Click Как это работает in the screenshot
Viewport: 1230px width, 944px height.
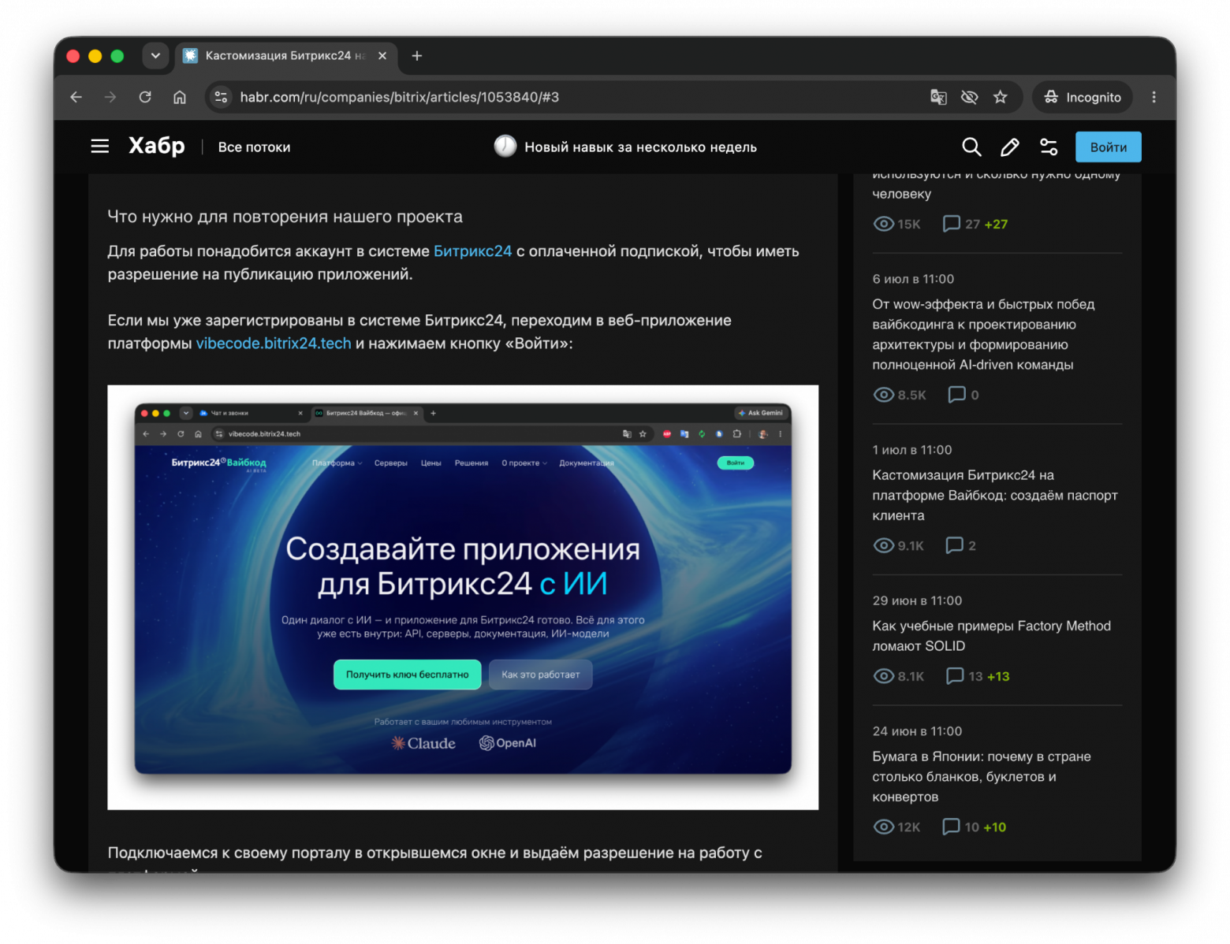tap(540, 675)
